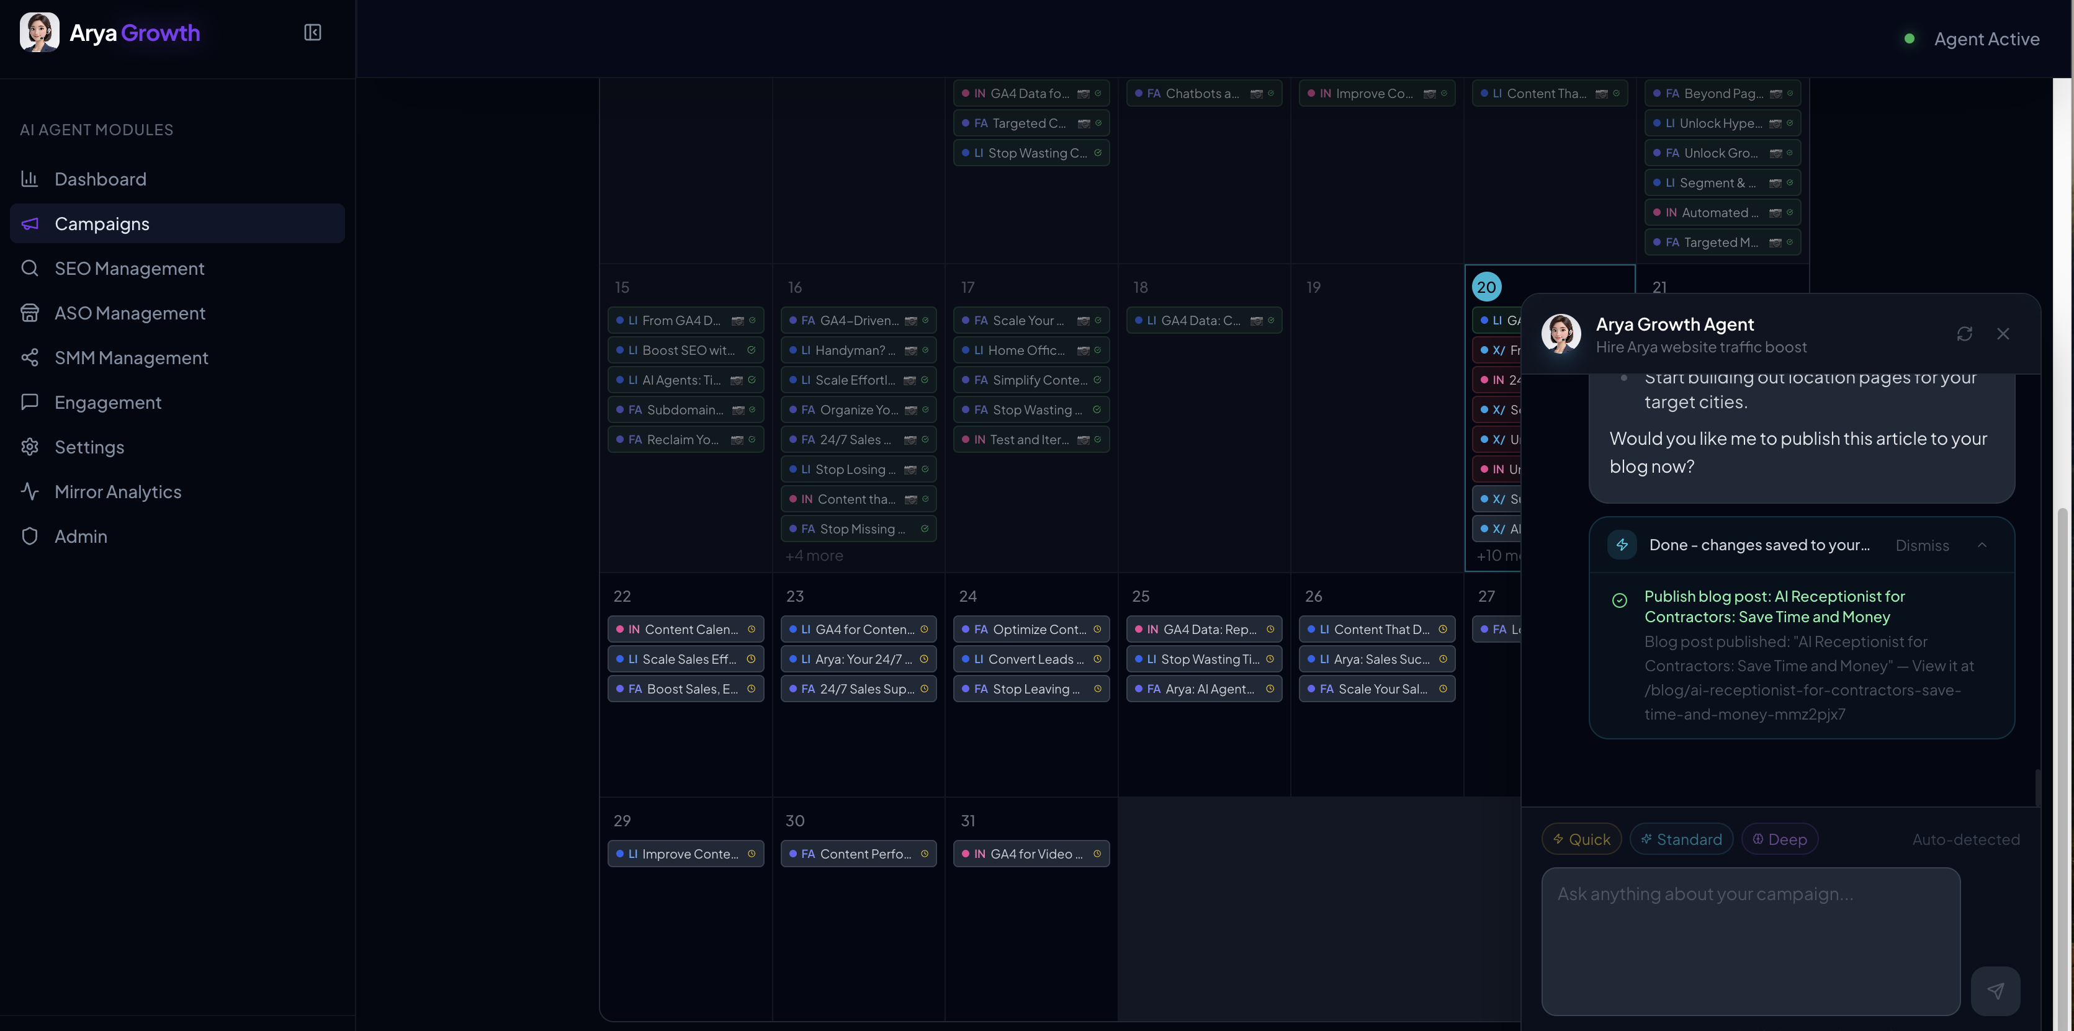Screen dimensions: 2074x1031
Task: Collapse the sidebar panel icon
Action: point(312,32)
